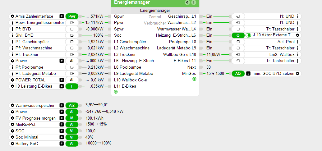The image size is (322, 151).
Task: Click reference arrow icon for Lm2: Wallbox
Action: point(238,54)
